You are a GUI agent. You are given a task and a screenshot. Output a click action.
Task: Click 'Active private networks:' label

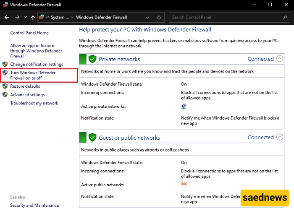click(x=103, y=107)
